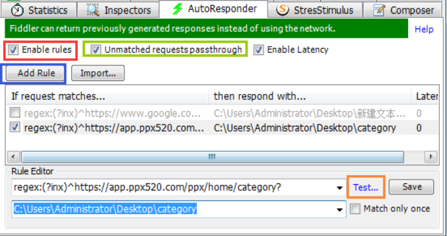
Task: Click the rule list scrollbar right arrow
Action: pos(431,157)
